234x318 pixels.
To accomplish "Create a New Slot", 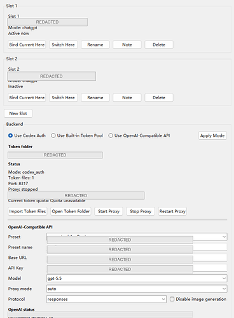I will coord(18,113).
